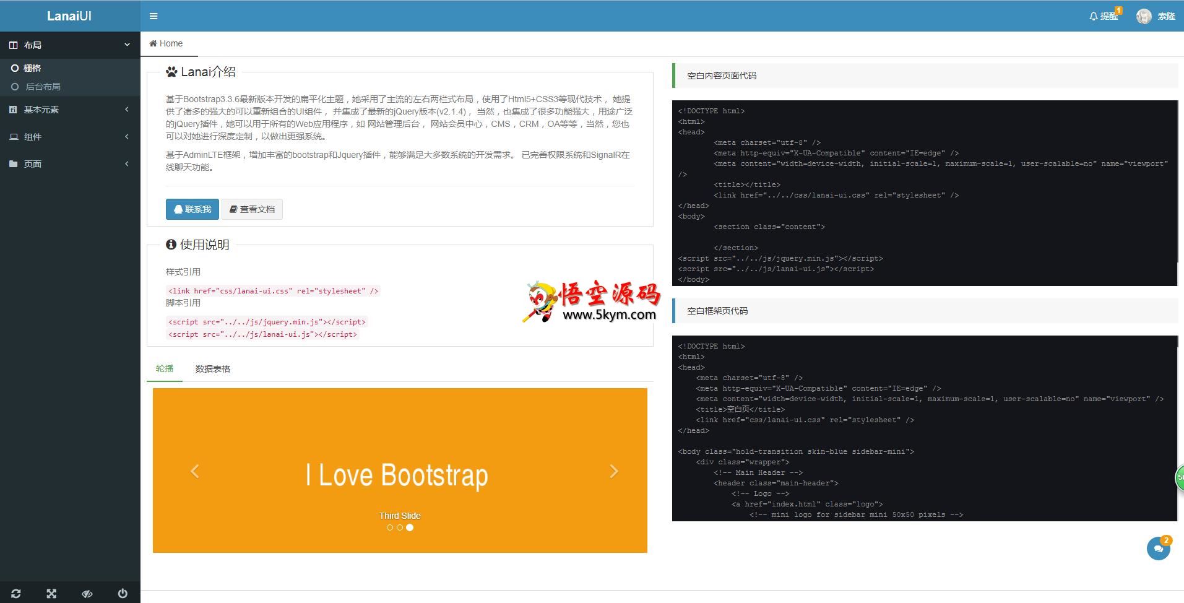Click the 基本元素 icon in sidebar
This screenshot has height=603, width=1184.
tap(14, 110)
